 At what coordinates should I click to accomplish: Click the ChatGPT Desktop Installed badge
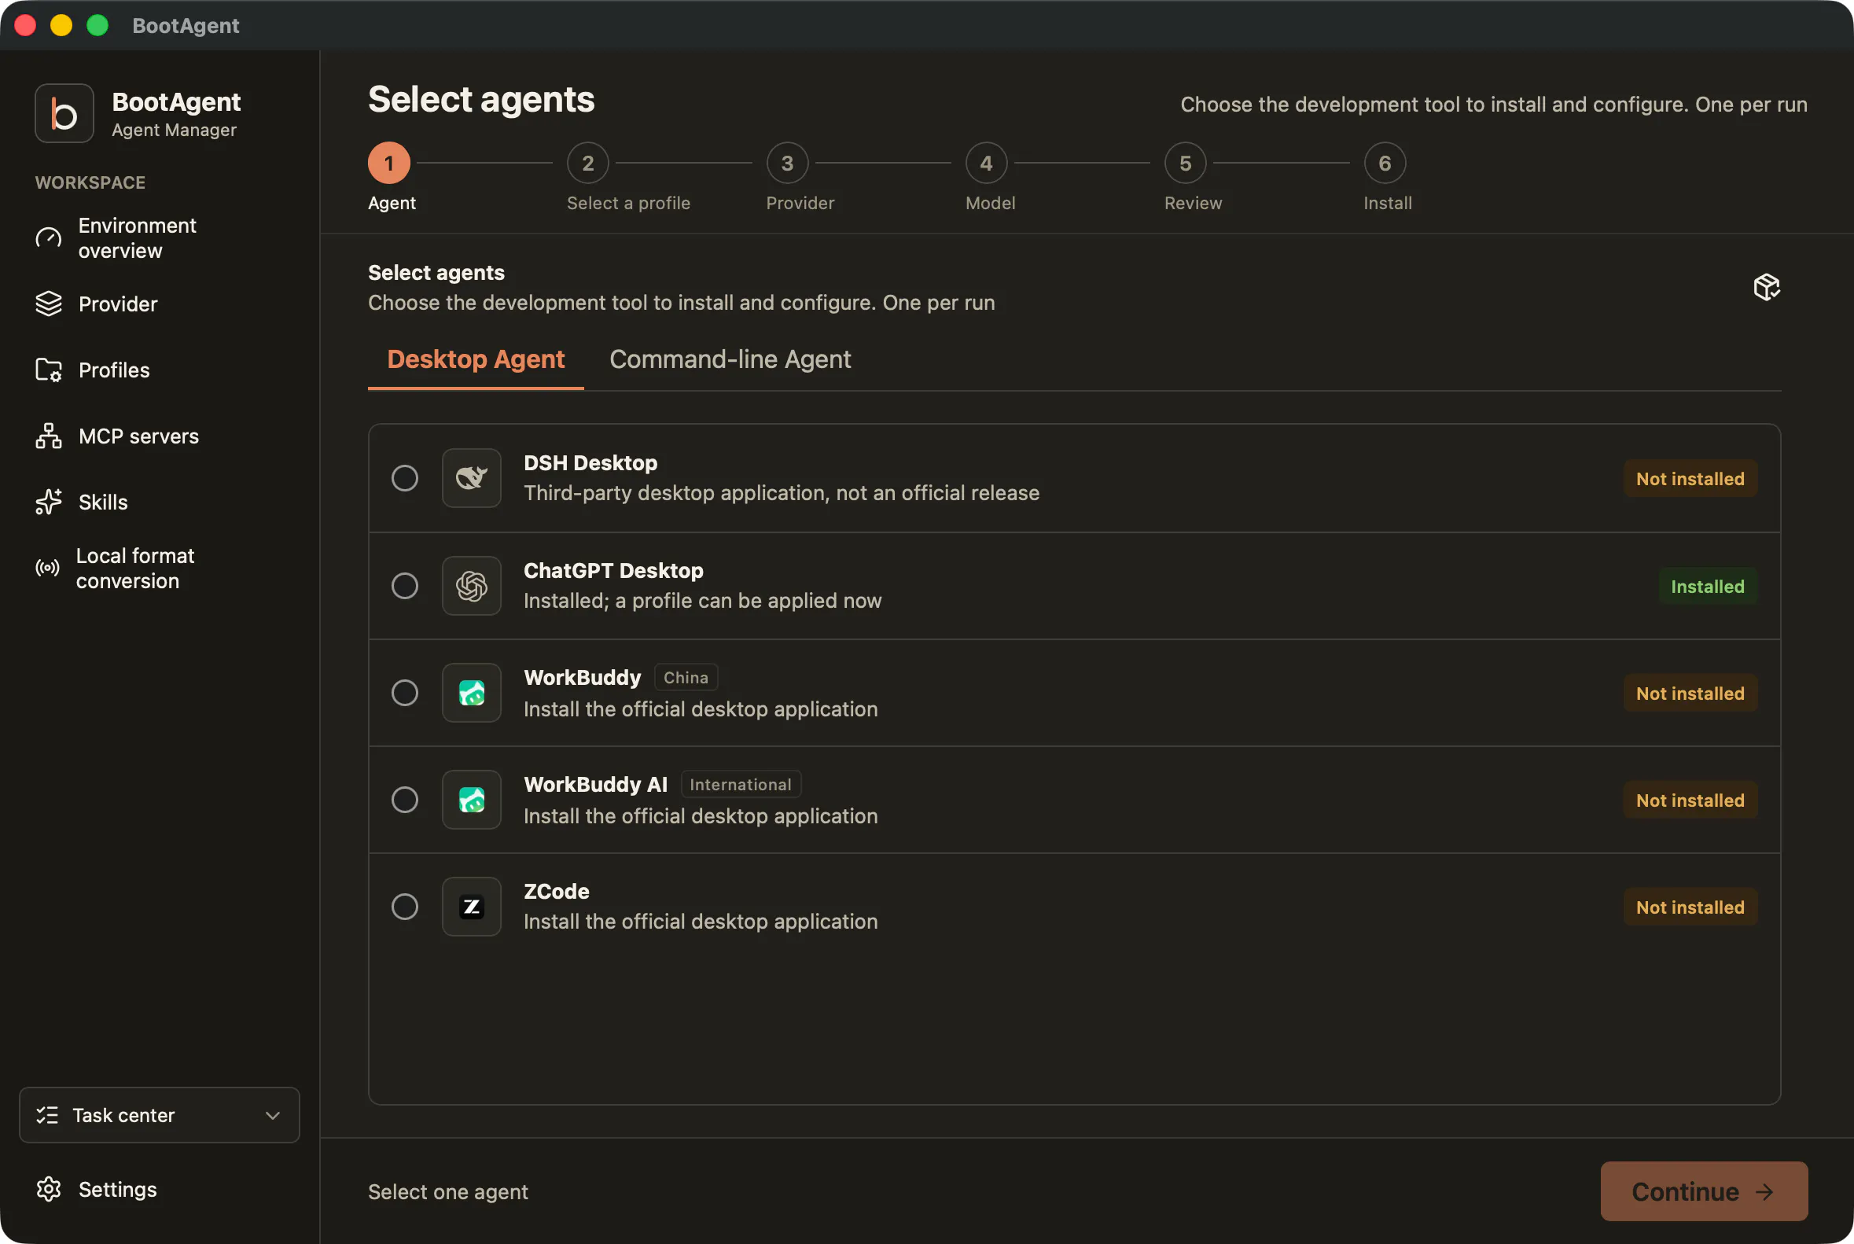click(1707, 587)
